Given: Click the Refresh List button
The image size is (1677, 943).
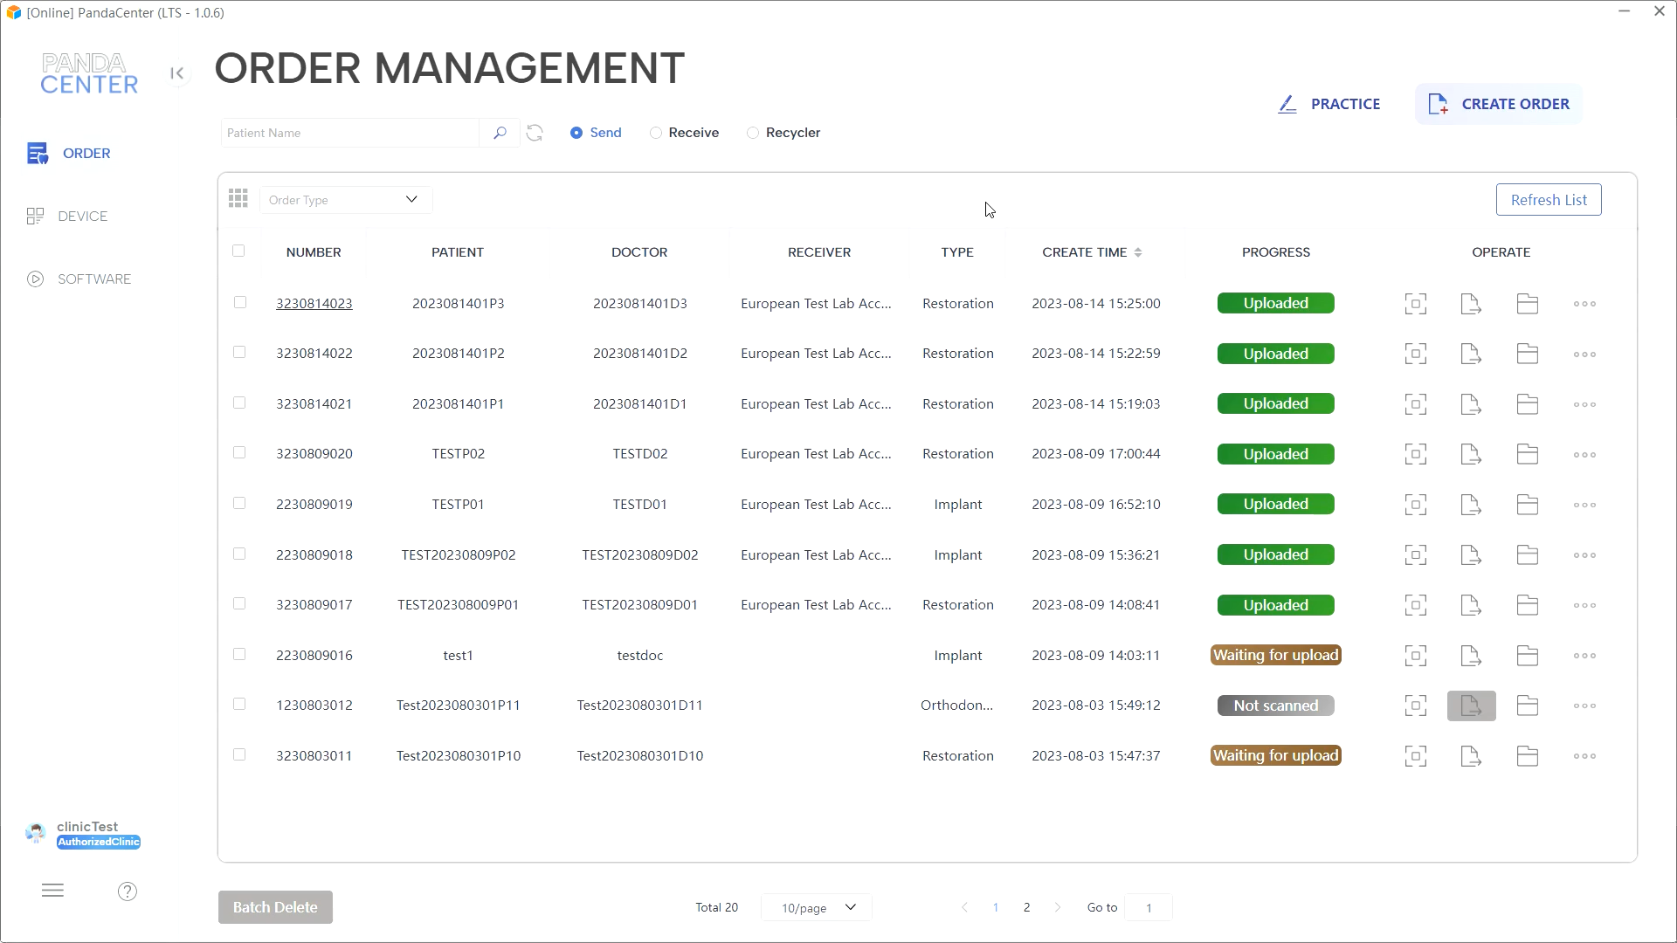Looking at the screenshot, I should click(1548, 199).
